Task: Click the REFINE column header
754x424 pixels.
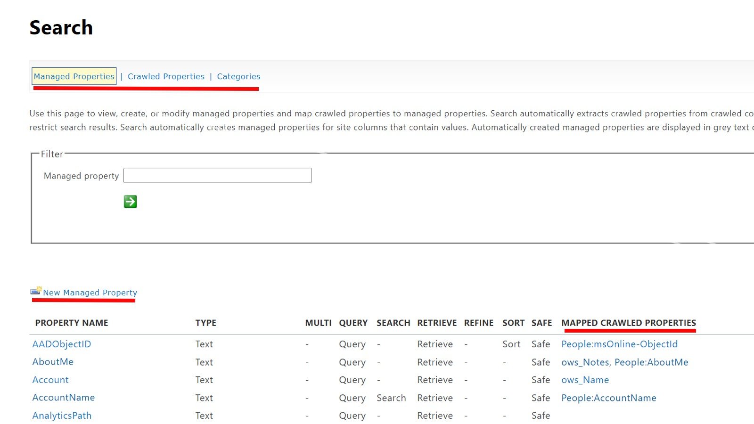Action: pyautogui.click(x=479, y=323)
